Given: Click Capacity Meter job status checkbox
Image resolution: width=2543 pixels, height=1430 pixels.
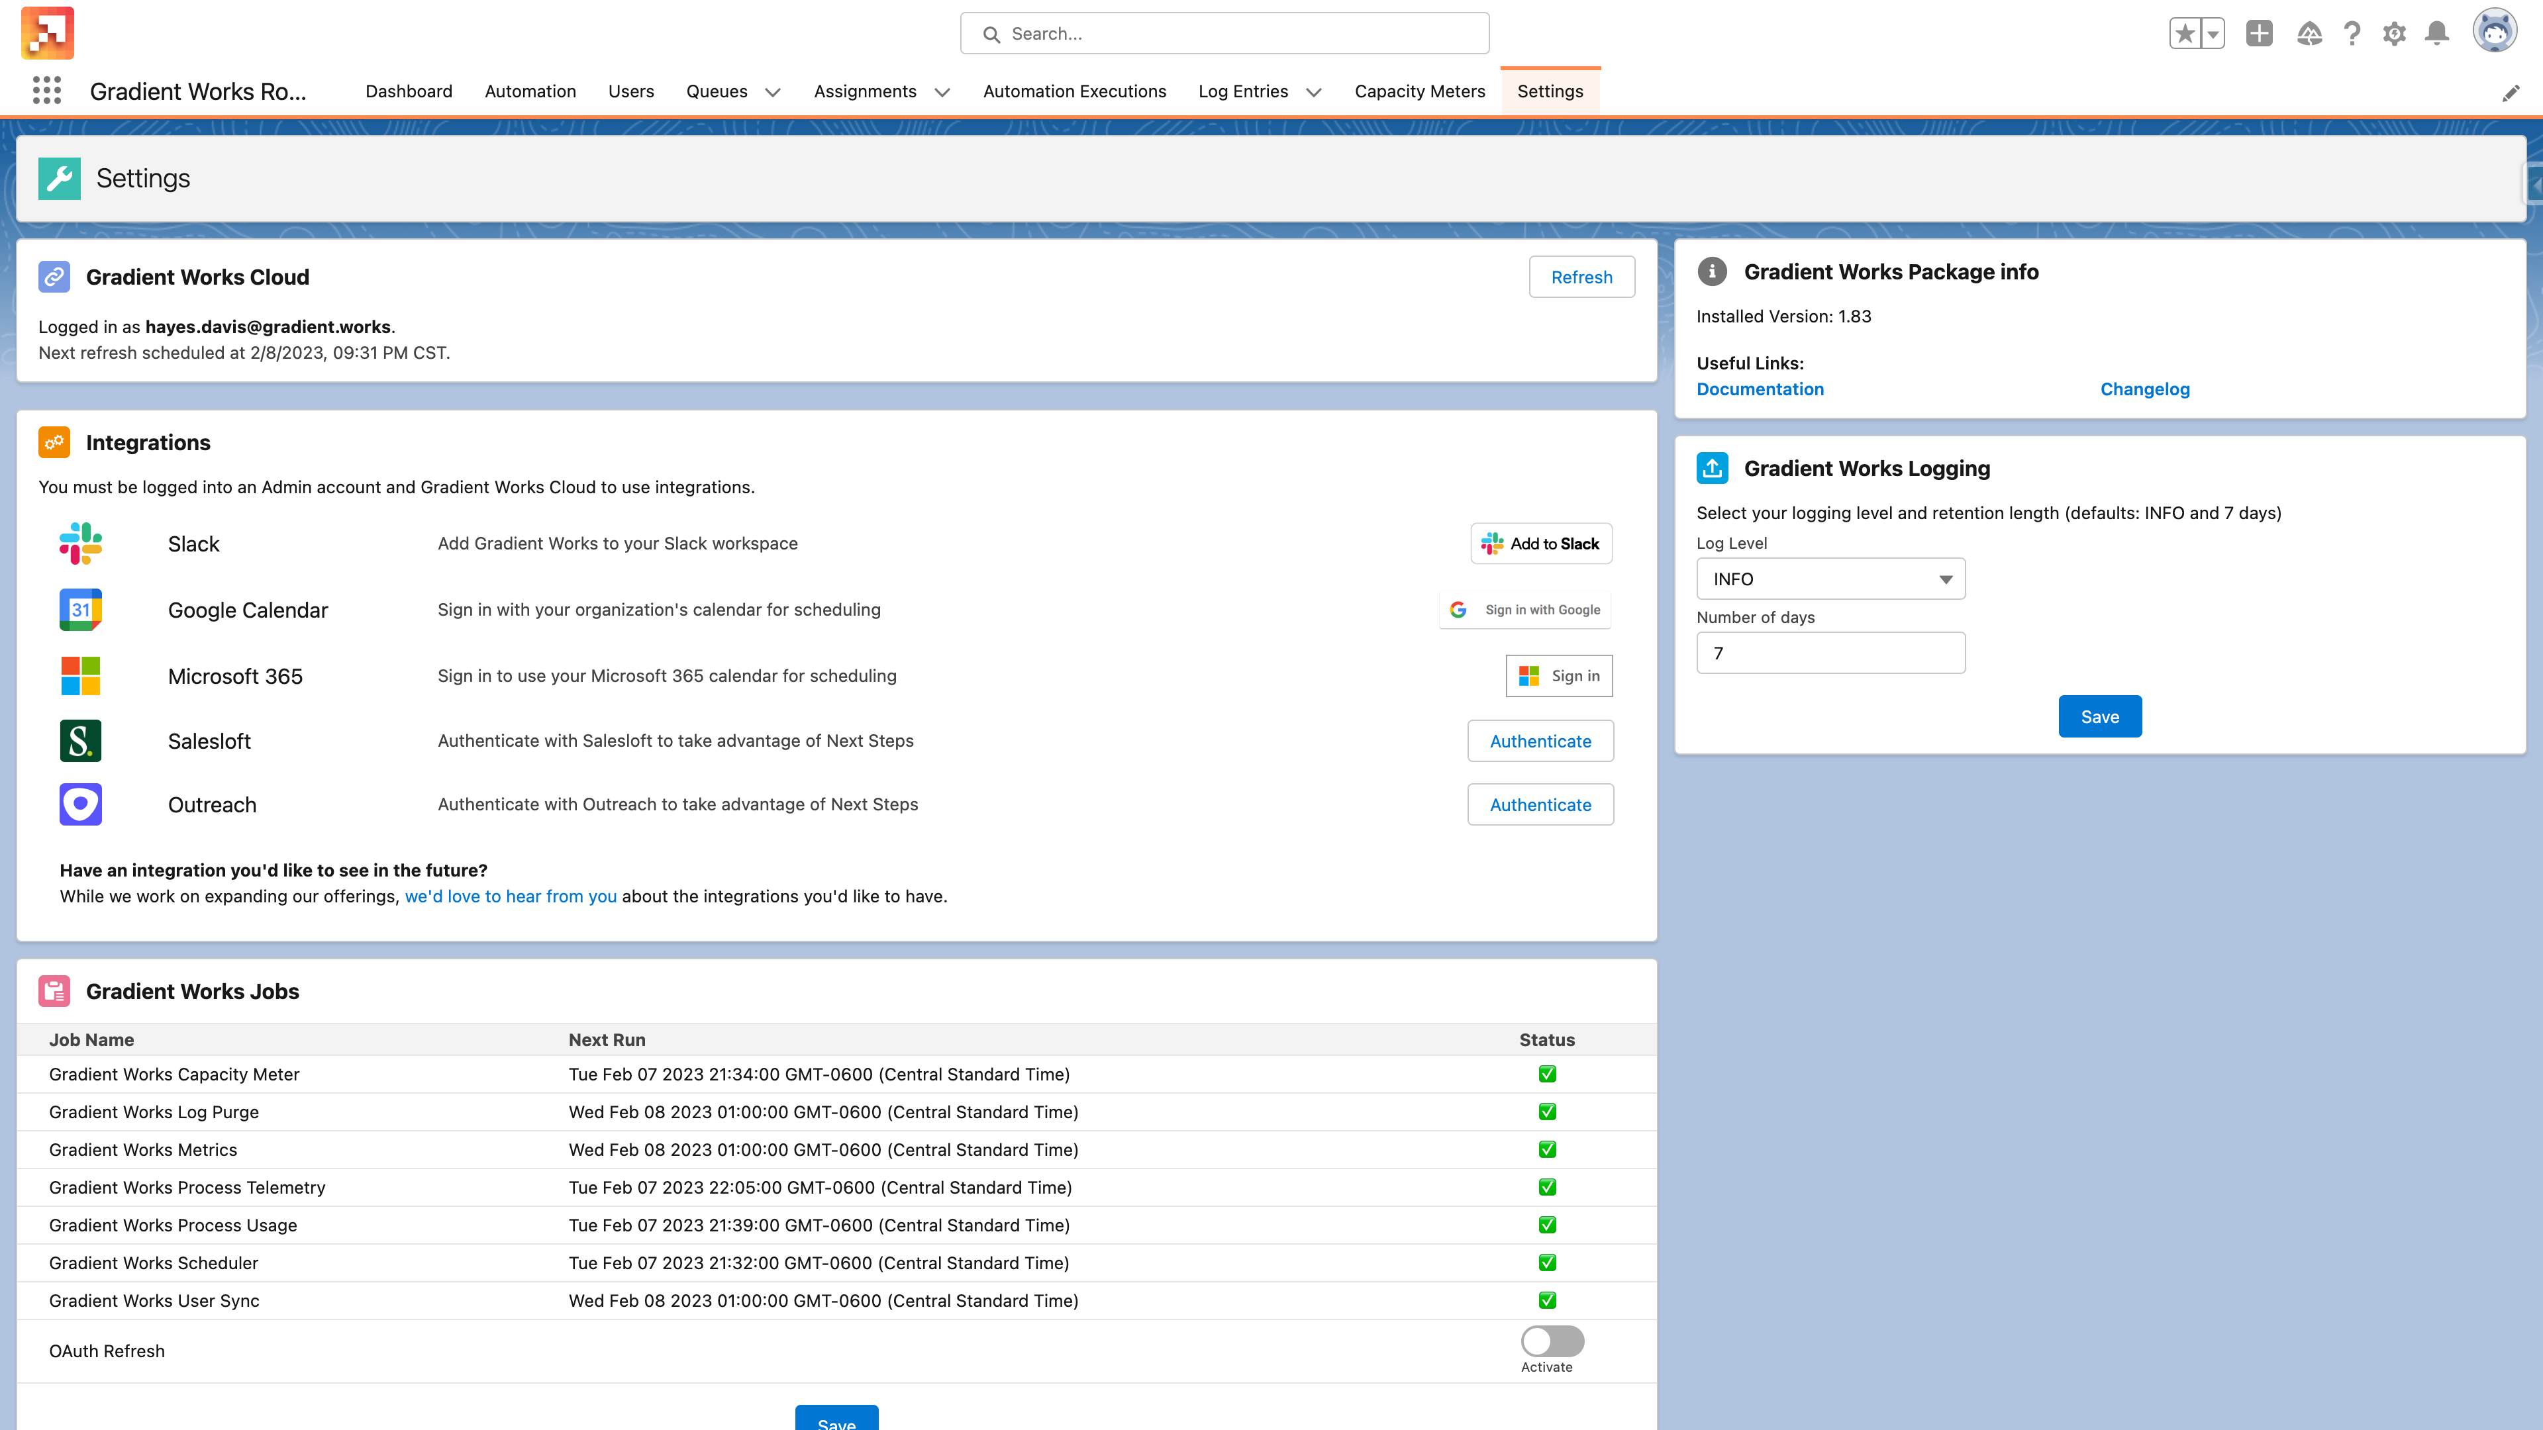Looking at the screenshot, I should click(x=1547, y=1074).
